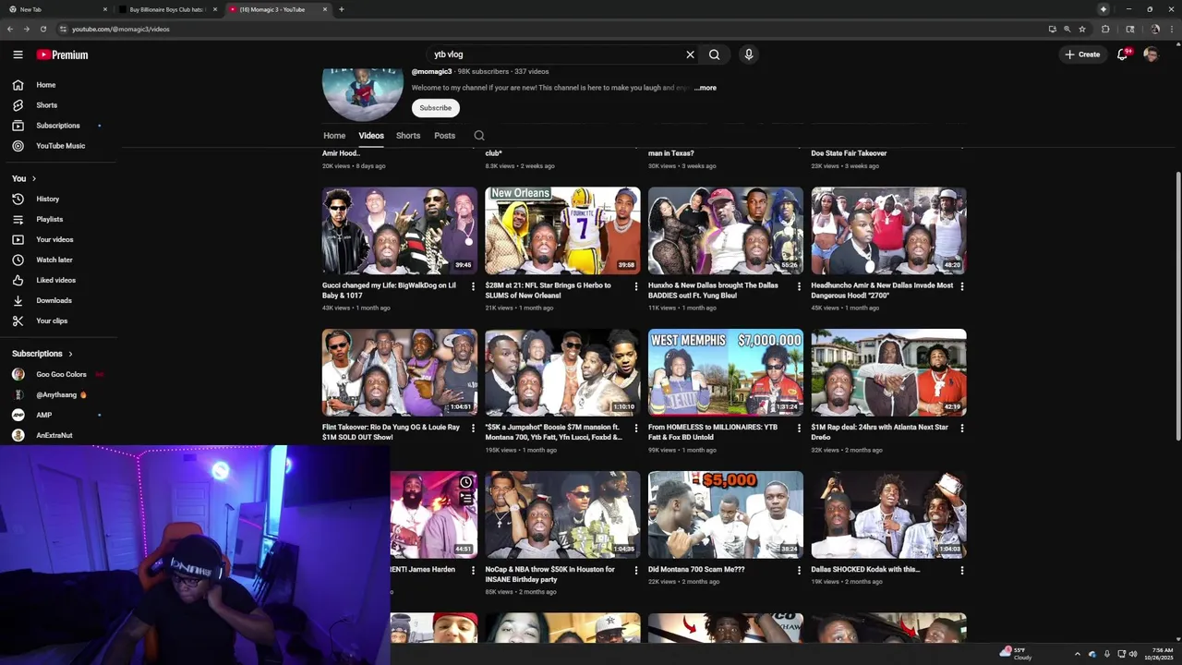The image size is (1182, 665).
Task: Click the Create button
Action: (1082, 54)
